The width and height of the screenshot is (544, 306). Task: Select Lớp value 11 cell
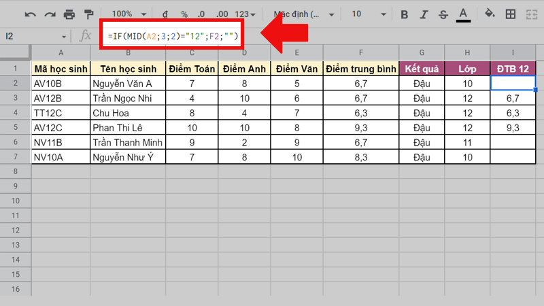[467, 142]
